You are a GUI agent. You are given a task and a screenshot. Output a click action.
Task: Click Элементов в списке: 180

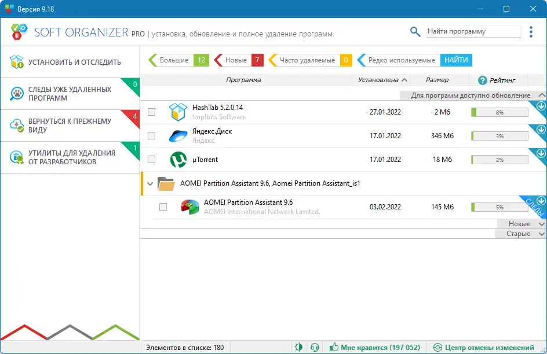point(185,348)
